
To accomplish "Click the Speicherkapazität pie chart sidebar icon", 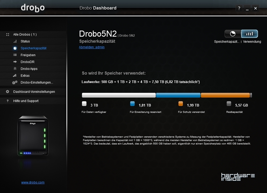I will pyautogui.click(x=15, y=48).
